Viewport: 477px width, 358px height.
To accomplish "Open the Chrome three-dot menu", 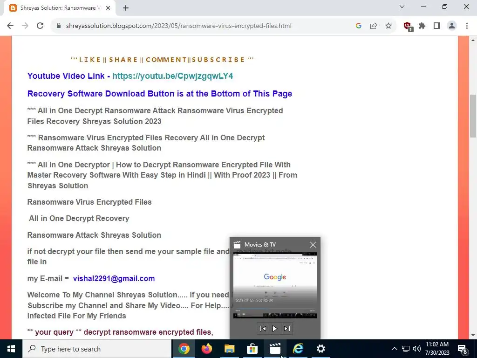I will point(467,26).
